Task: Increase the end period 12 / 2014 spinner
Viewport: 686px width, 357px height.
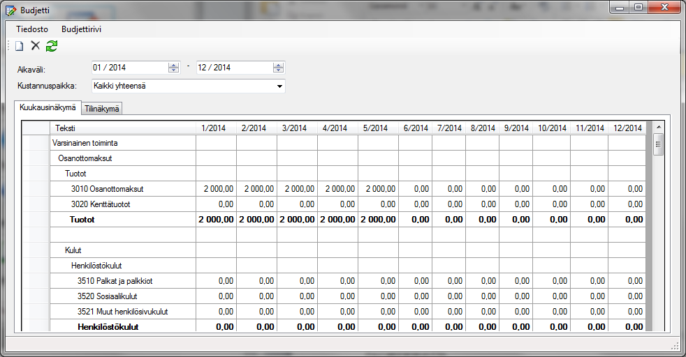Action: (x=278, y=65)
